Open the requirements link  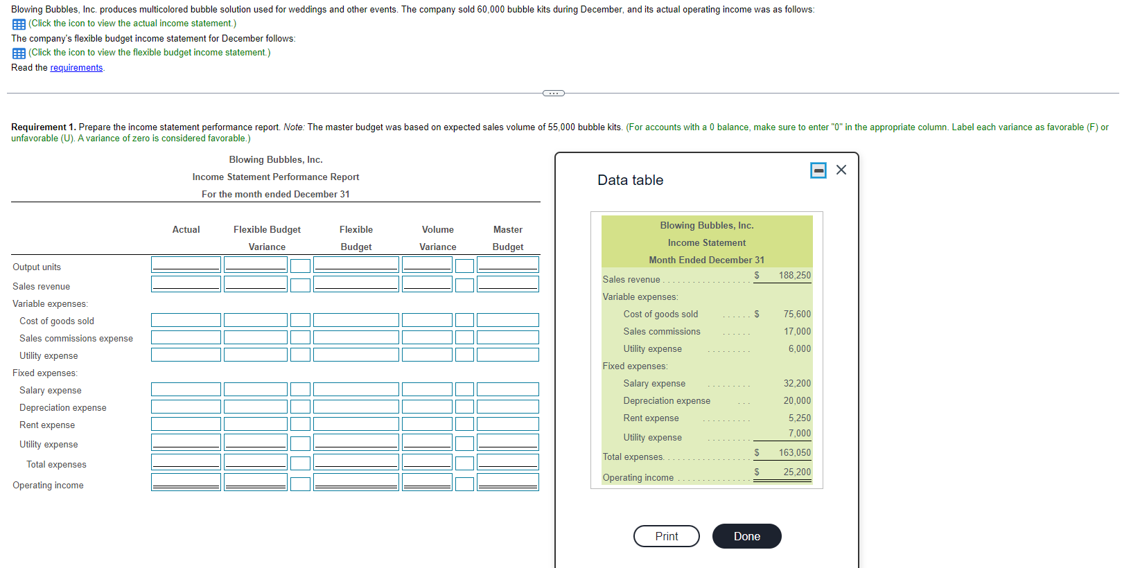tap(76, 68)
